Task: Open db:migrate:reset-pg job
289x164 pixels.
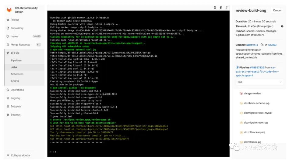Action: (256, 123)
